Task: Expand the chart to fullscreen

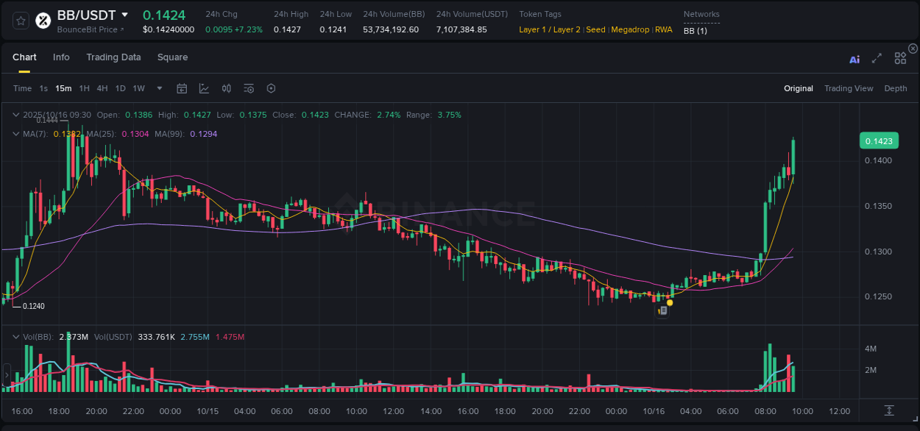Action: 877,58
